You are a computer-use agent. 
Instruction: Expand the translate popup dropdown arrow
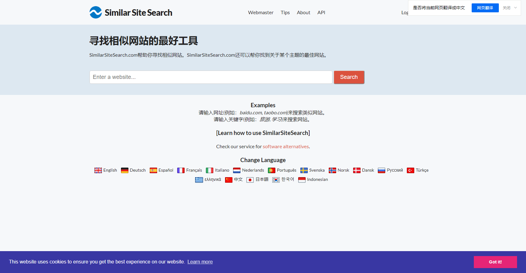516,8
